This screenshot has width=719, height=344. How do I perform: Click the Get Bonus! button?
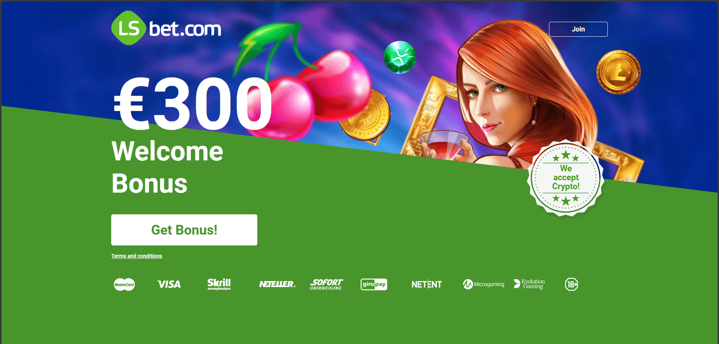pyautogui.click(x=184, y=230)
